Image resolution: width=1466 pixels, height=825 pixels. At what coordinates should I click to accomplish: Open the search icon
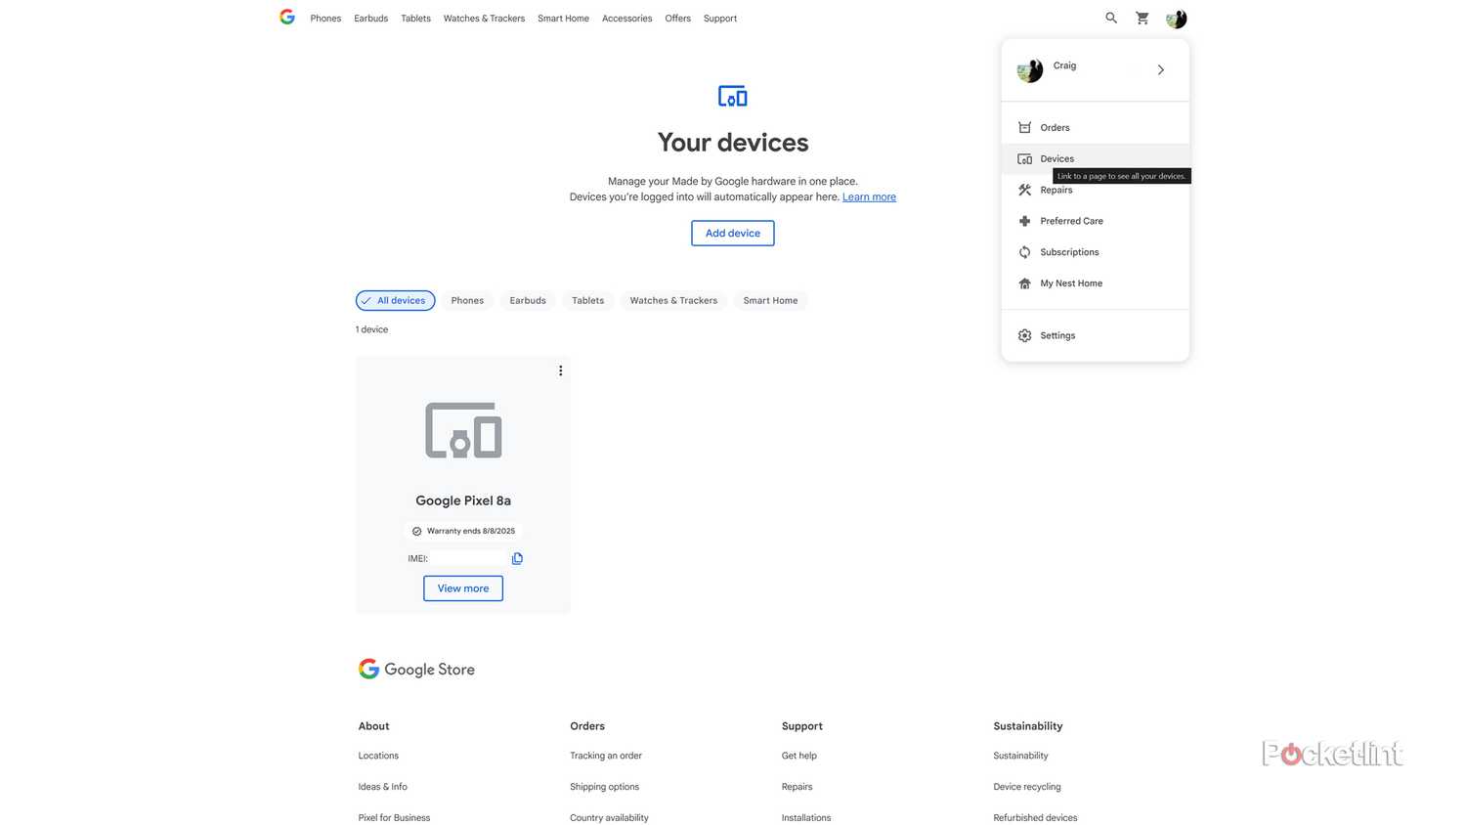(1111, 18)
